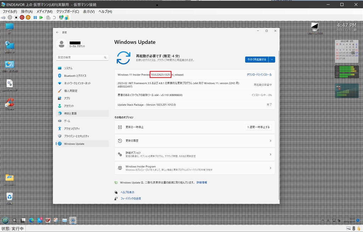Open アプリ settings in sidebar
Image resolution: width=363 pixels, height=232 pixels.
(82, 98)
